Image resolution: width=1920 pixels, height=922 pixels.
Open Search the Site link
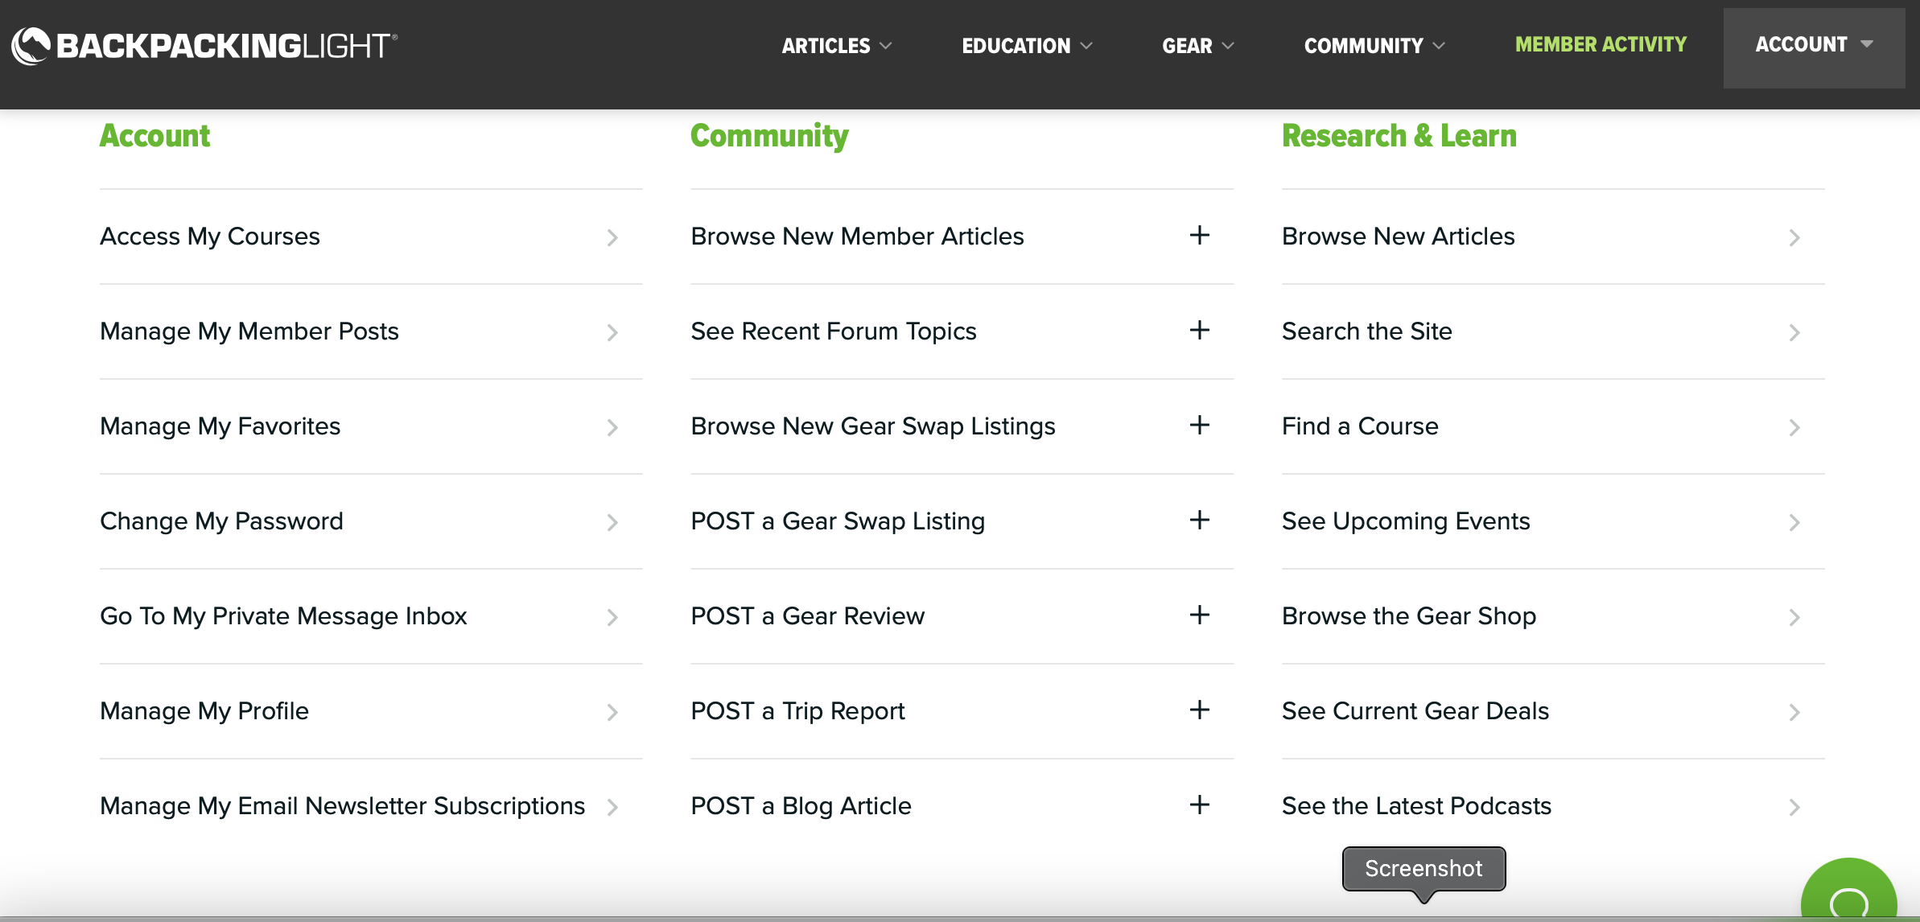click(x=1367, y=331)
